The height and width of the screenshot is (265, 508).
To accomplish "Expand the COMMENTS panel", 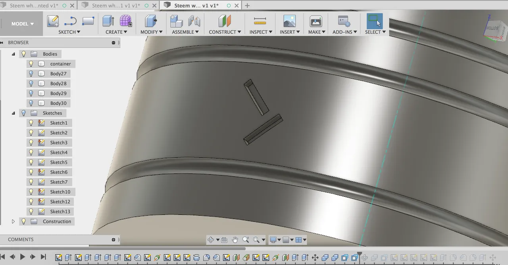I will pyautogui.click(x=114, y=240).
